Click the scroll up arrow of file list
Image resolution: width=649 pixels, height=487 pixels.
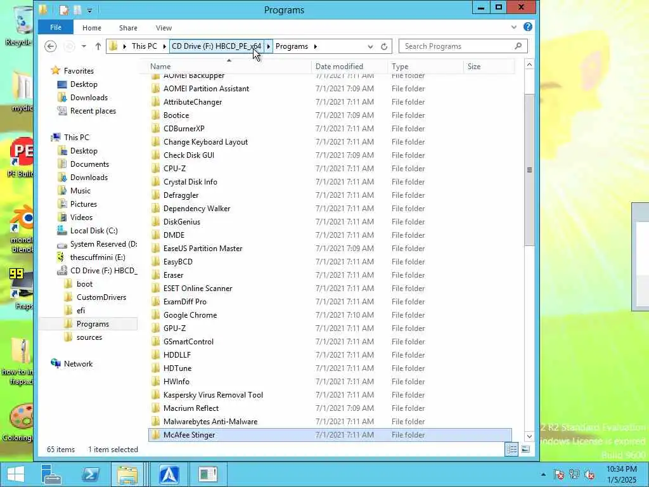529,65
